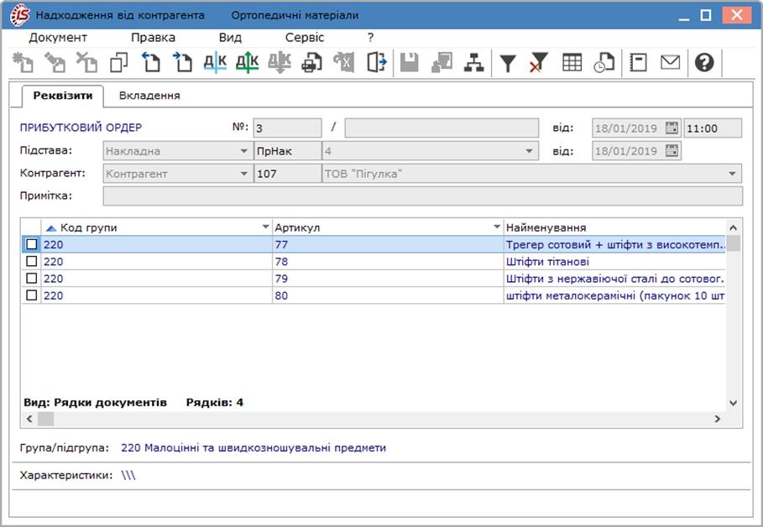Viewport: 763px width, 527px height.
Task: Click the page icon with right arrow
Action: [183, 62]
